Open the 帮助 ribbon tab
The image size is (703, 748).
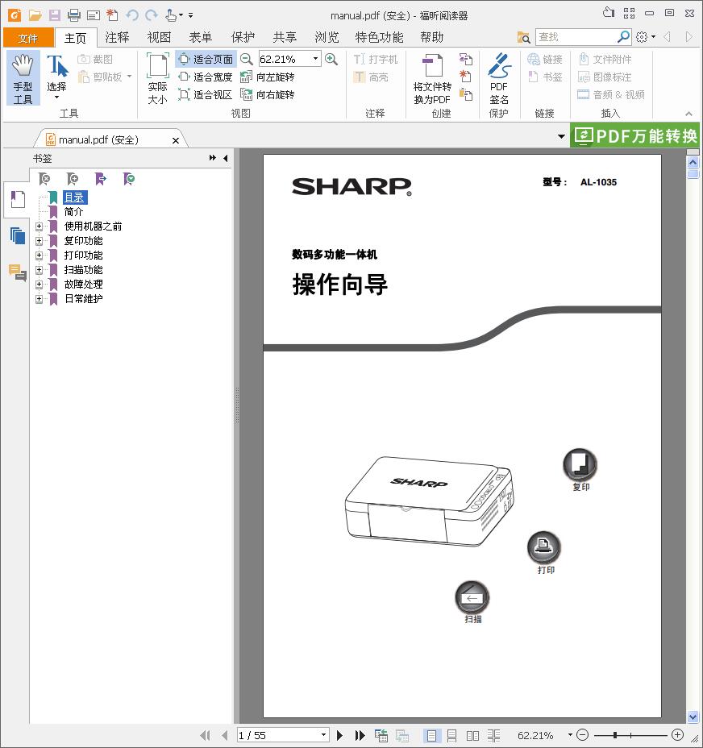coord(431,37)
